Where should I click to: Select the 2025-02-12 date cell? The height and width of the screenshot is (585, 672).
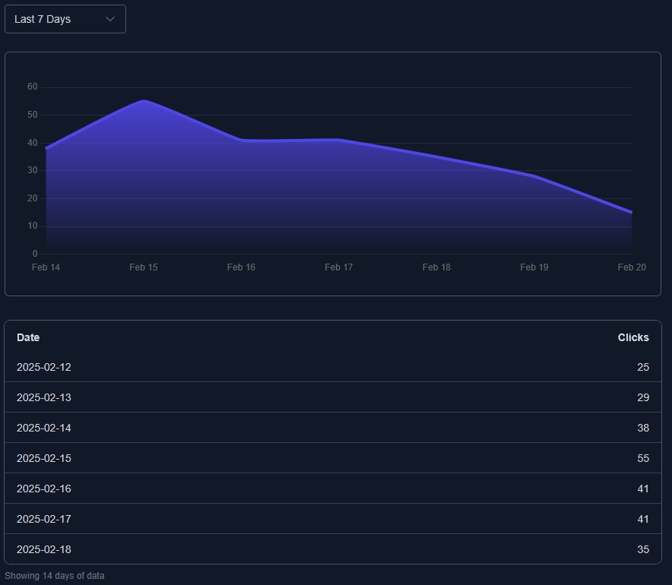pyautogui.click(x=44, y=367)
